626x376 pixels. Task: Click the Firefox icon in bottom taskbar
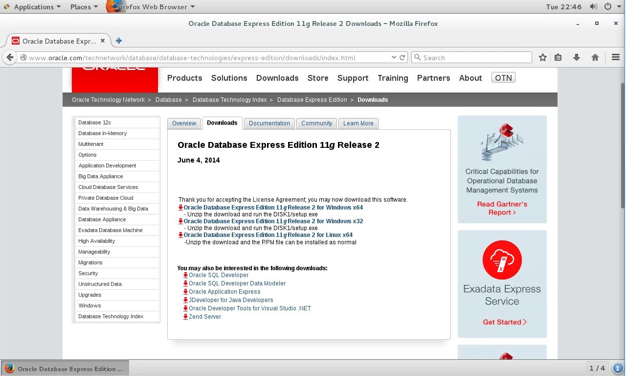tap(9, 369)
